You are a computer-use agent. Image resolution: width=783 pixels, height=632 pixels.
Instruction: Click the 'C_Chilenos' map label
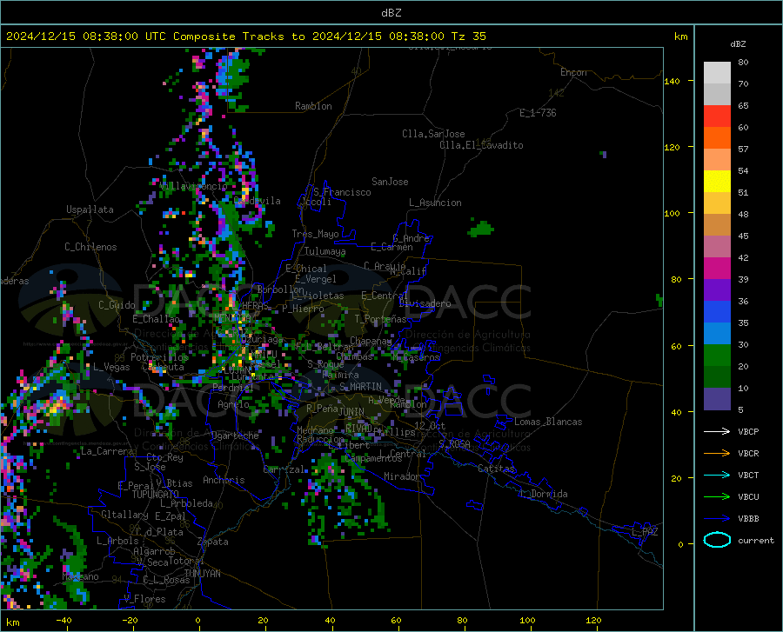pyautogui.click(x=90, y=247)
